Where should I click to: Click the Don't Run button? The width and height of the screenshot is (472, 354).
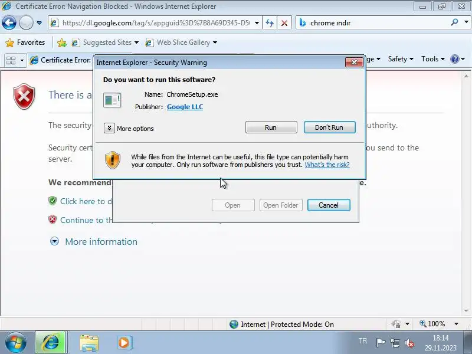[x=329, y=127]
